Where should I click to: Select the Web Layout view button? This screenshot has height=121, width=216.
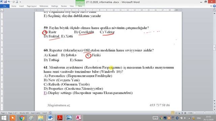[179, 113]
